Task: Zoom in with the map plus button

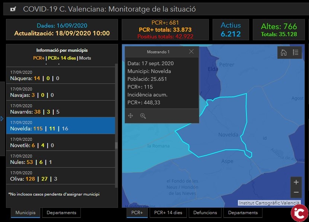Action: pos(296,182)
